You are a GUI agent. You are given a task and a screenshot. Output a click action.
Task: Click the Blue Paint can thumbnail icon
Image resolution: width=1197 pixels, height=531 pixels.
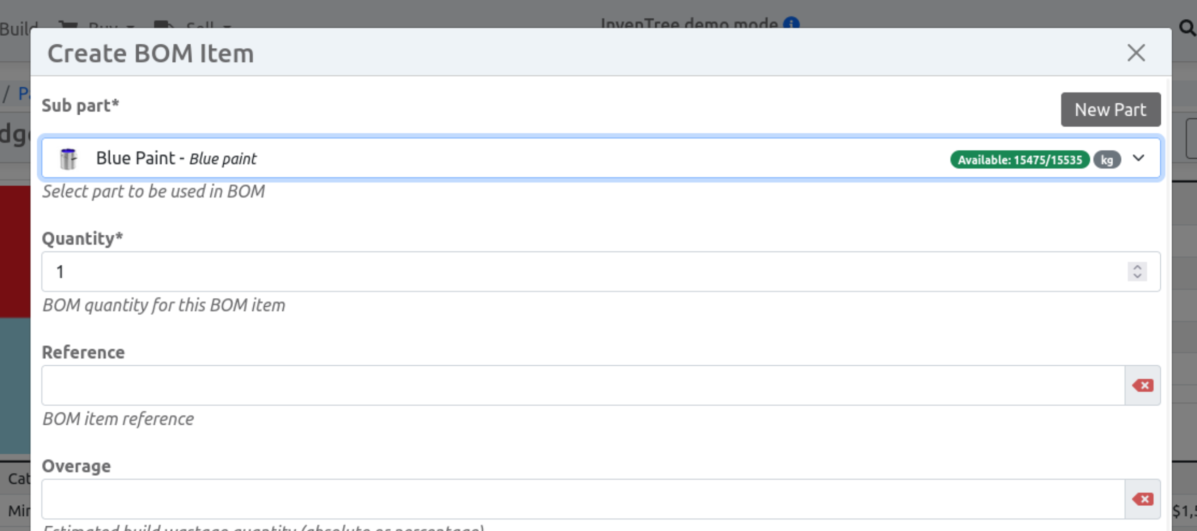(x=68, y=158)
